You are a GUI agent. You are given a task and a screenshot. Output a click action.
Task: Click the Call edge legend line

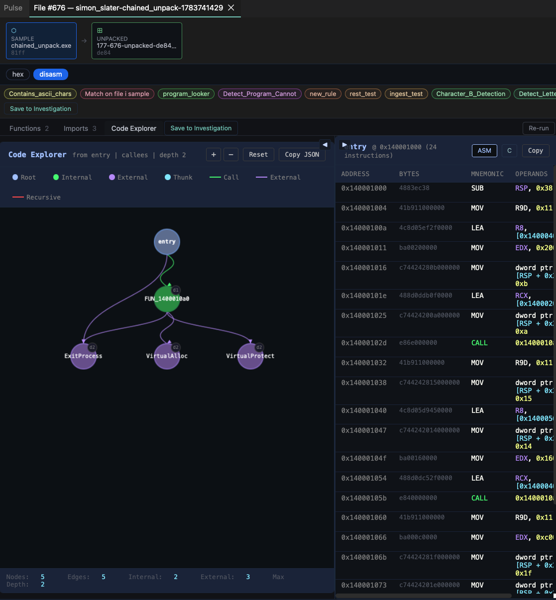point(215,177)
